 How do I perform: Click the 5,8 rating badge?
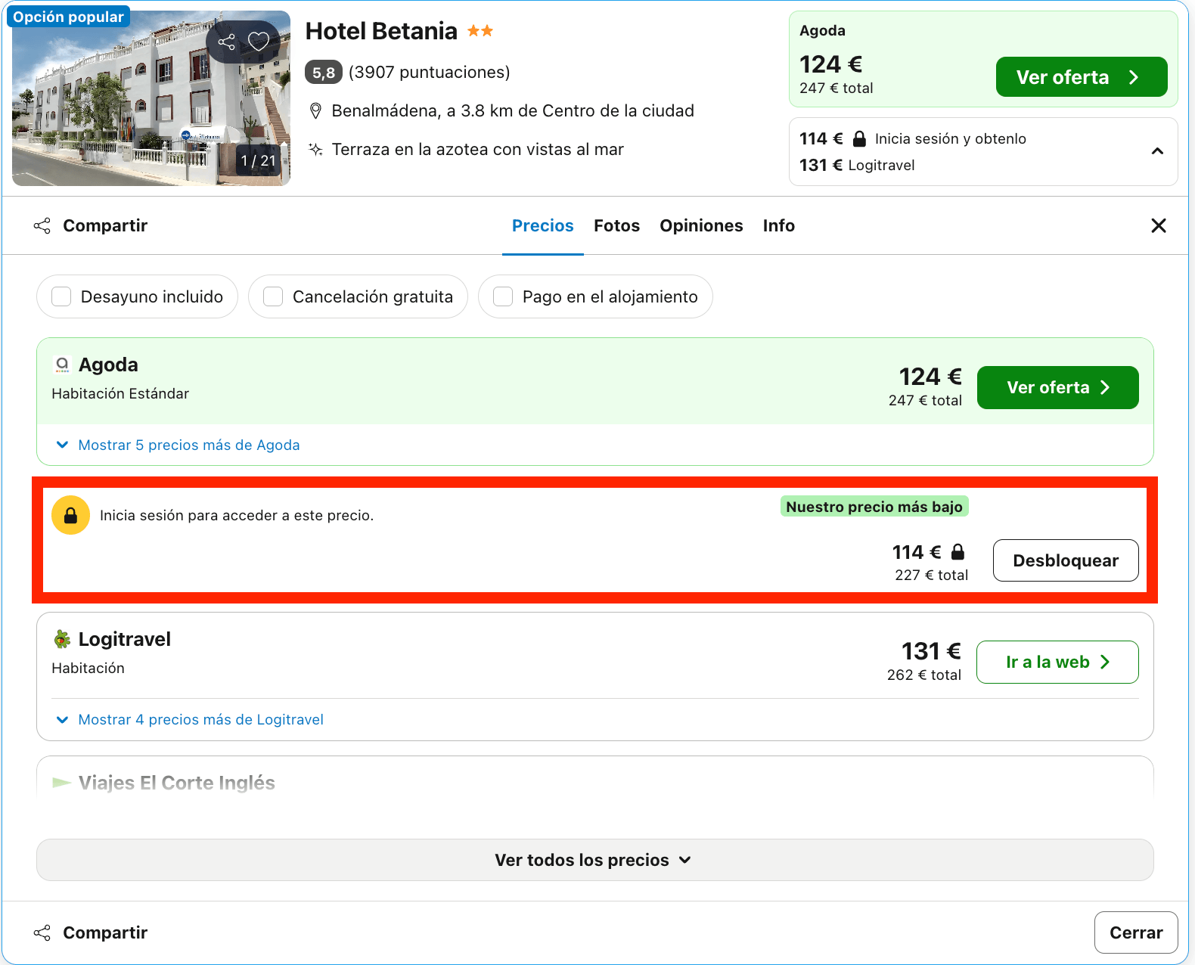pyautogui.click(x=324, y=73)
